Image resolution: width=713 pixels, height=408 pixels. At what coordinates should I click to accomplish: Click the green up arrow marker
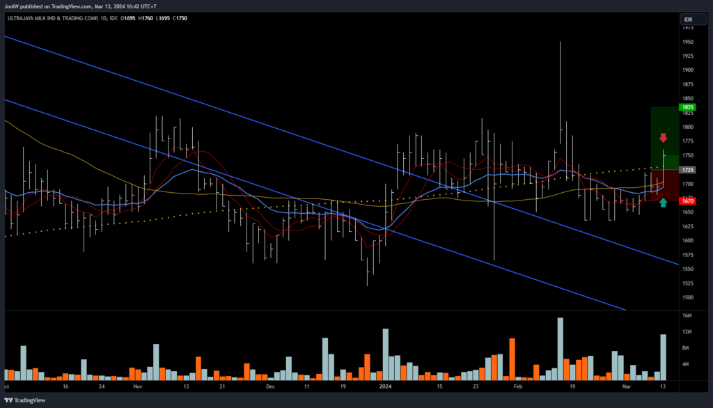click(x=664, y=203)
